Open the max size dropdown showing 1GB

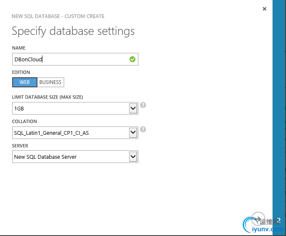(71, 108)
